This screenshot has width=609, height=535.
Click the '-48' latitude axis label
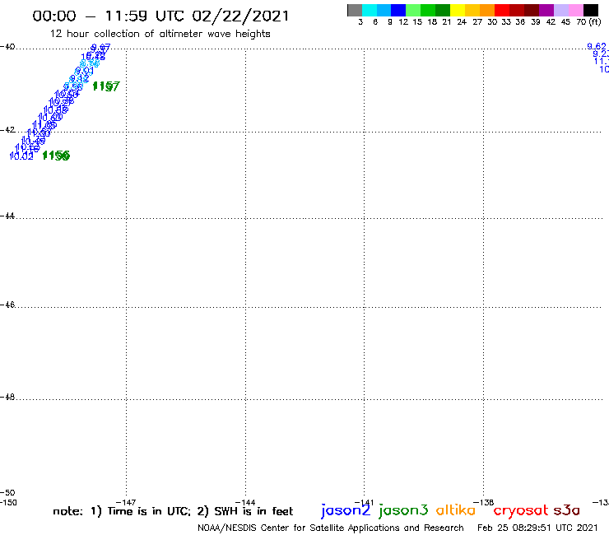tap(7, 397)
